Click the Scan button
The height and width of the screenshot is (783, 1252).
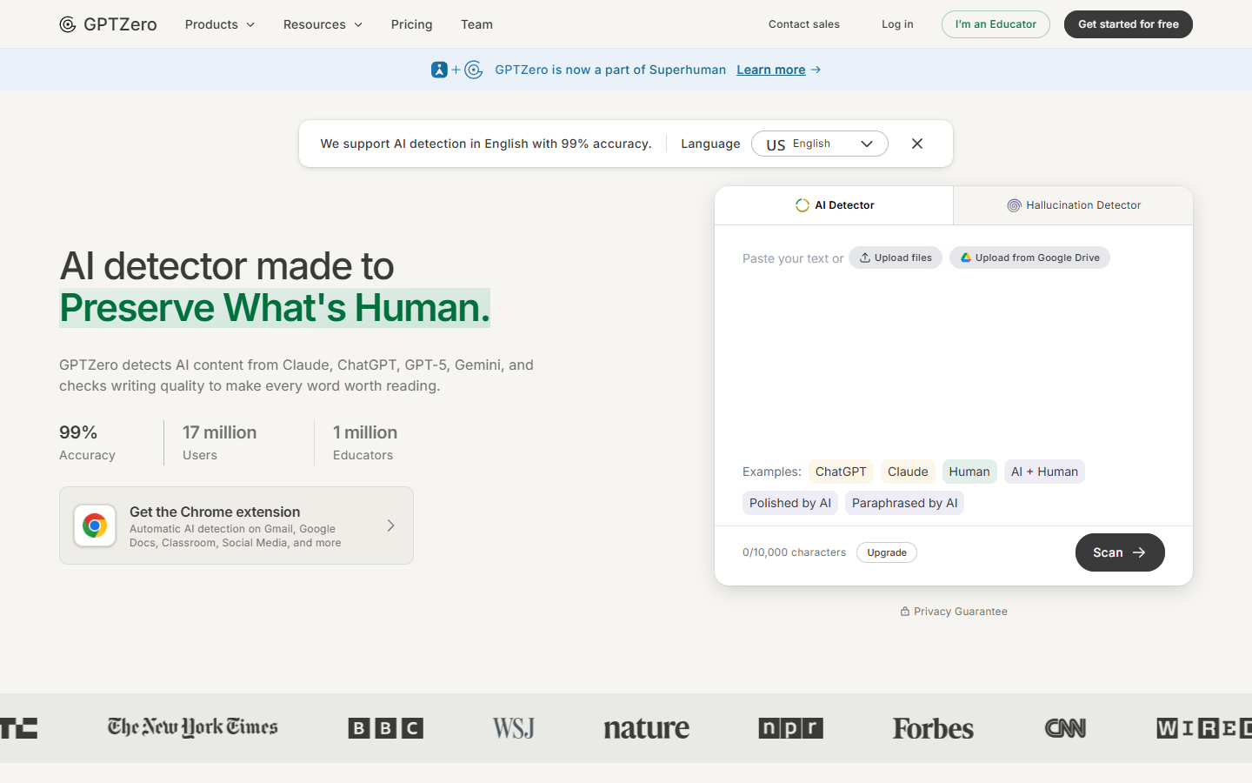point(1120,552)
